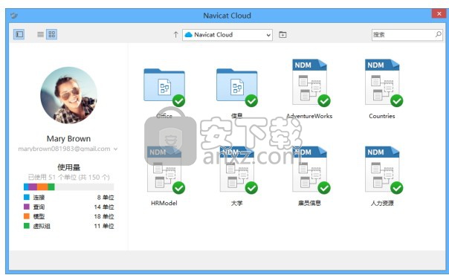Click the blue 连接 color swatch
Viewport: 449px width, 275px height.
tap(27, 197)
